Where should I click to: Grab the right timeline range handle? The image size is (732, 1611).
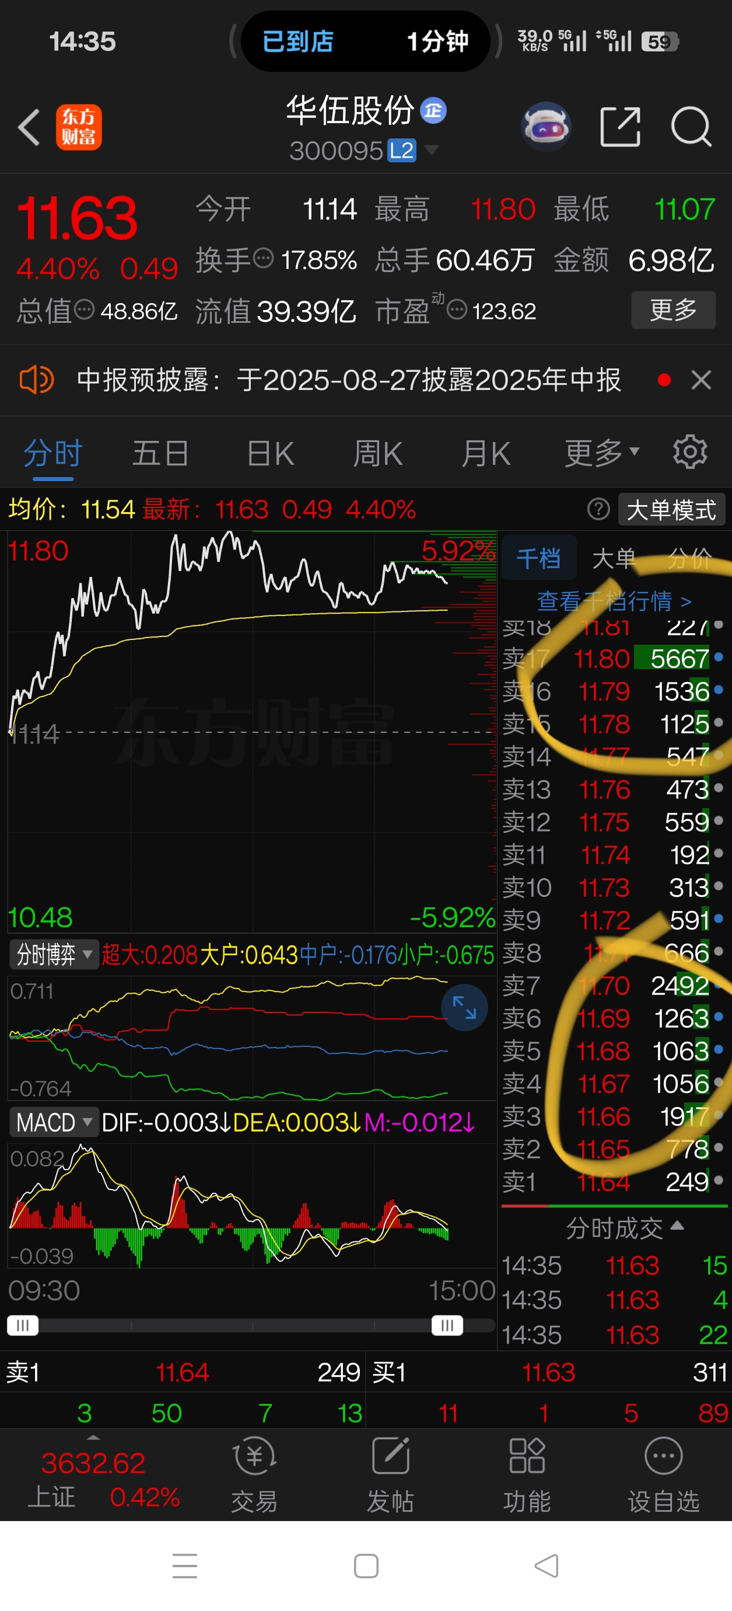click(x=447, y=1325)
